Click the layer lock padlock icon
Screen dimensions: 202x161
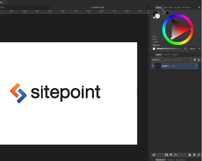[x=199, y=60]
